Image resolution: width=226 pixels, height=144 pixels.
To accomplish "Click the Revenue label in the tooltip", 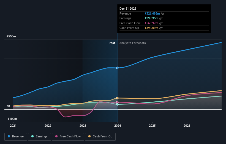I will (x=125, y=13).
